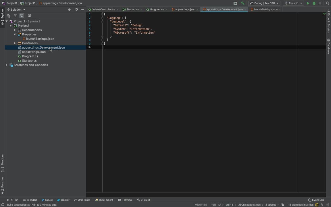
Task: Fold the "Logging" block on line 2
Action: point(102,18)
